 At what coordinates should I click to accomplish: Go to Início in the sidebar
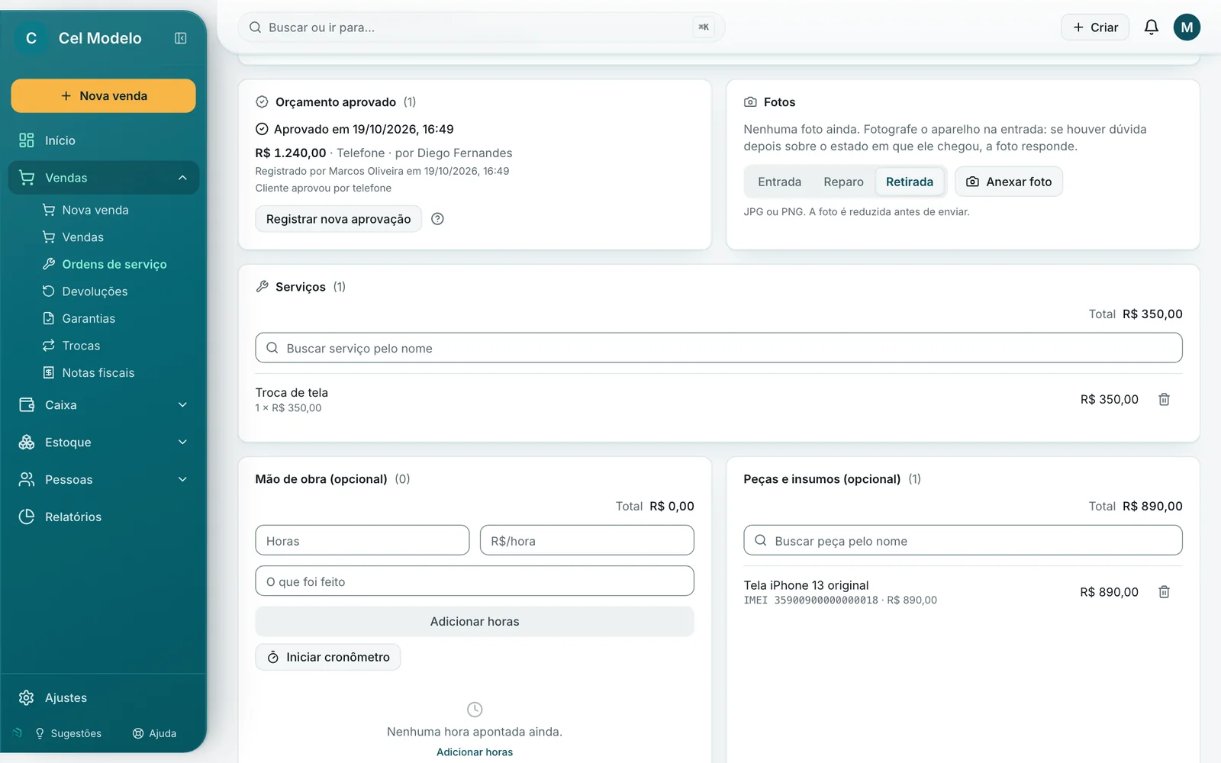(x=104, y=140)
